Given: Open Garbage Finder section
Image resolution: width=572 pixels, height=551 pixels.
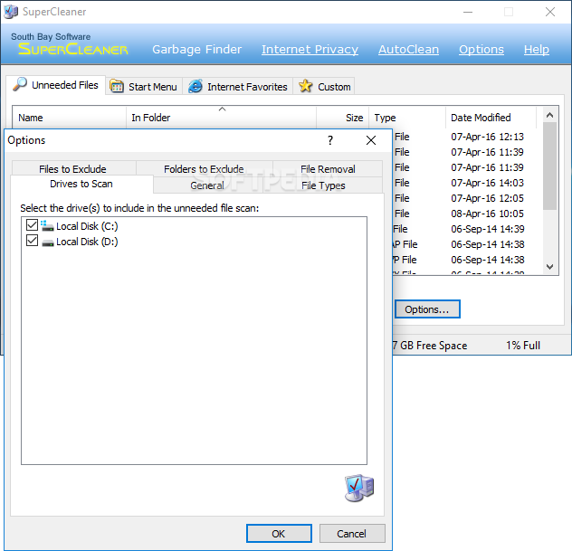Looking at the screenshot, I should point(196,49).
